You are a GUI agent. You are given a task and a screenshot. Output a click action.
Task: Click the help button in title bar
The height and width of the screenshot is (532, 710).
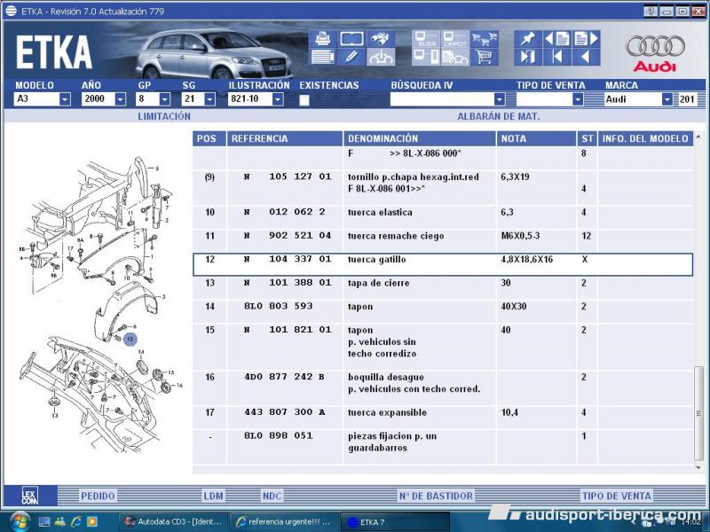click(651, 12)
